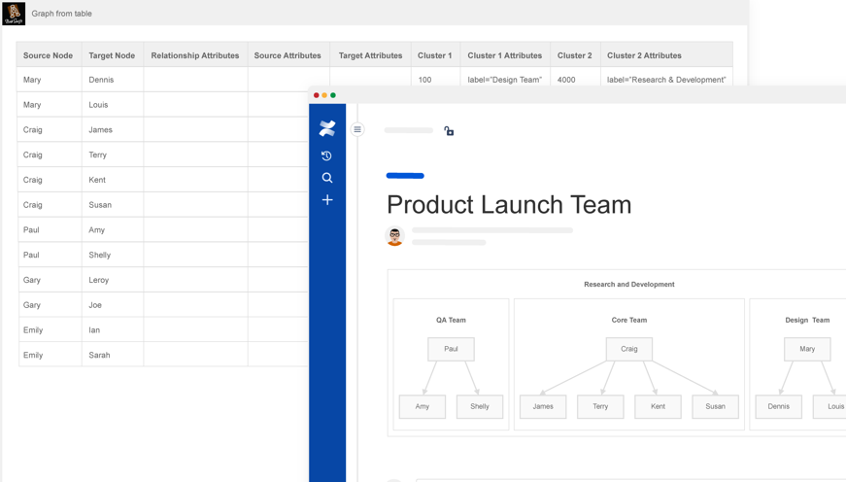The height and width of the screenshot is (482, 846).
Task: Select the Target Node column header
Action: (112, 55)
